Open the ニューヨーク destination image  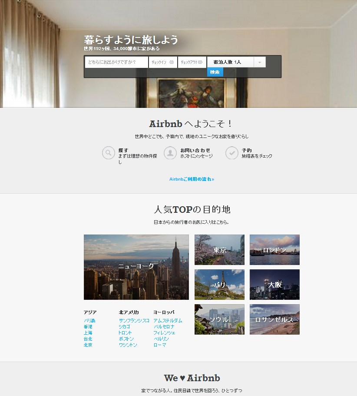[x=136, y=267]
